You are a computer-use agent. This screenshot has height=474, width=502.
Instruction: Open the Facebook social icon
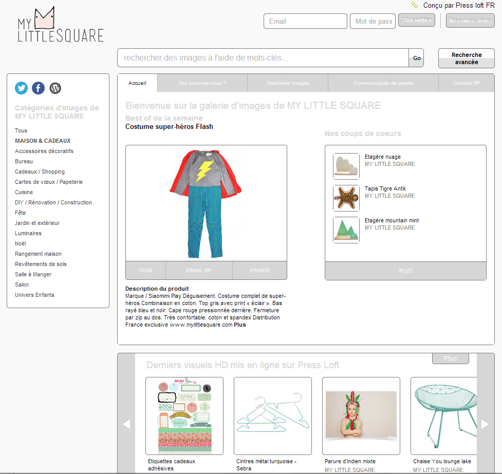[x=38, y=88]
